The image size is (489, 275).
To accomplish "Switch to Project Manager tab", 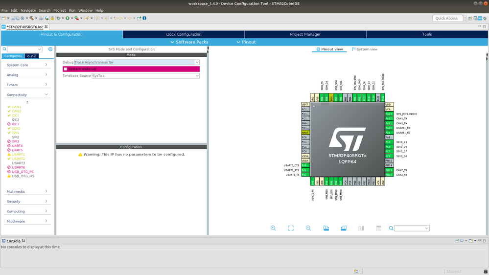I will (x=305, y=34).
